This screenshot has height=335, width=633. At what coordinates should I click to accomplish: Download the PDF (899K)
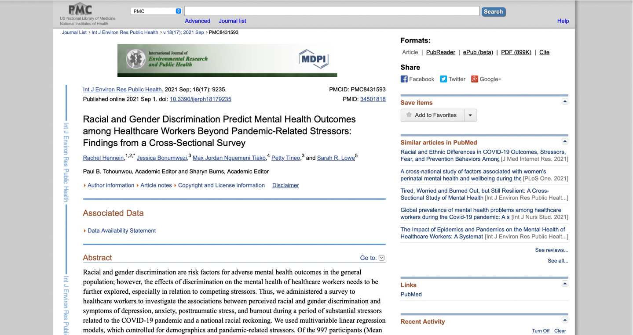click(516, 52)
